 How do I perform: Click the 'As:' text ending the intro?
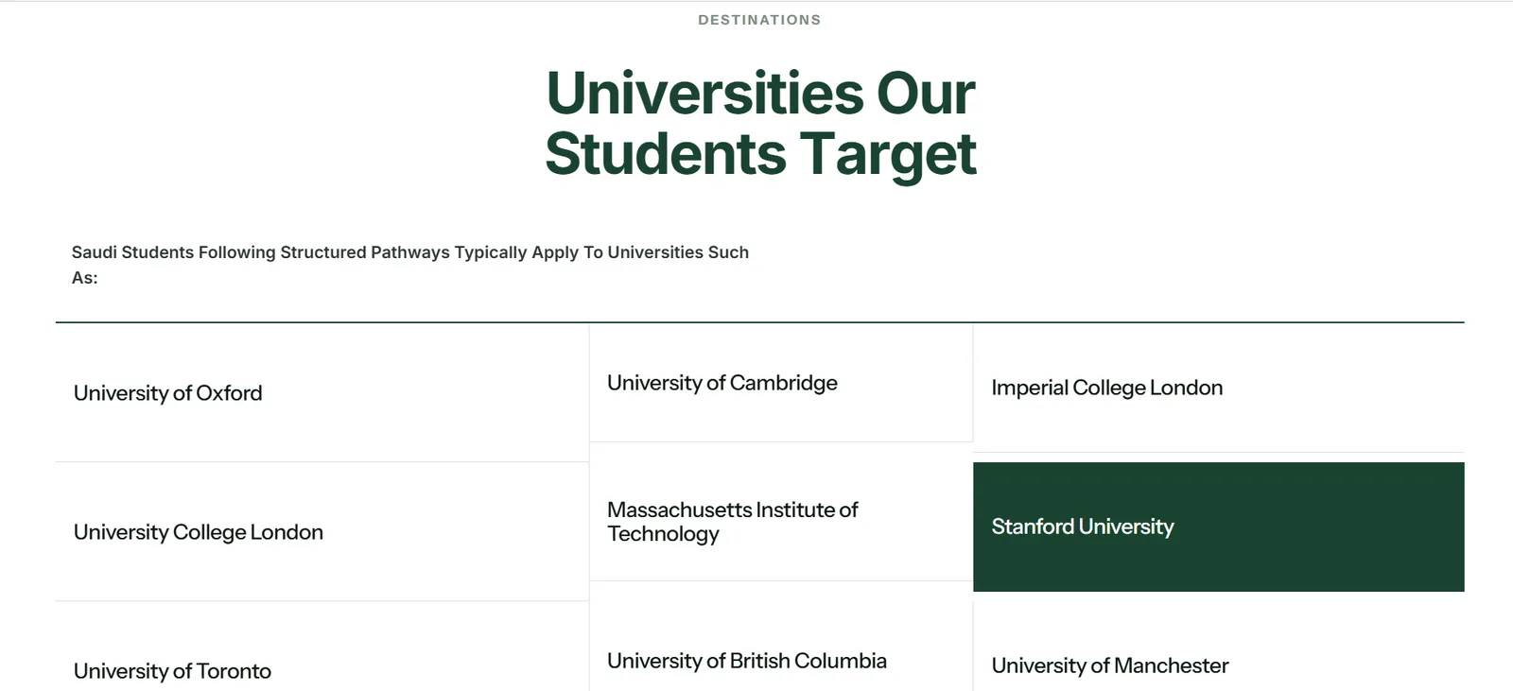(85, 278)
